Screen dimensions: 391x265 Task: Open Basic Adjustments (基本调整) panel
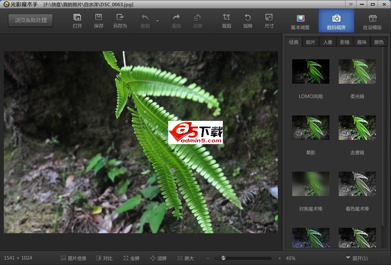tap(300, 22)
